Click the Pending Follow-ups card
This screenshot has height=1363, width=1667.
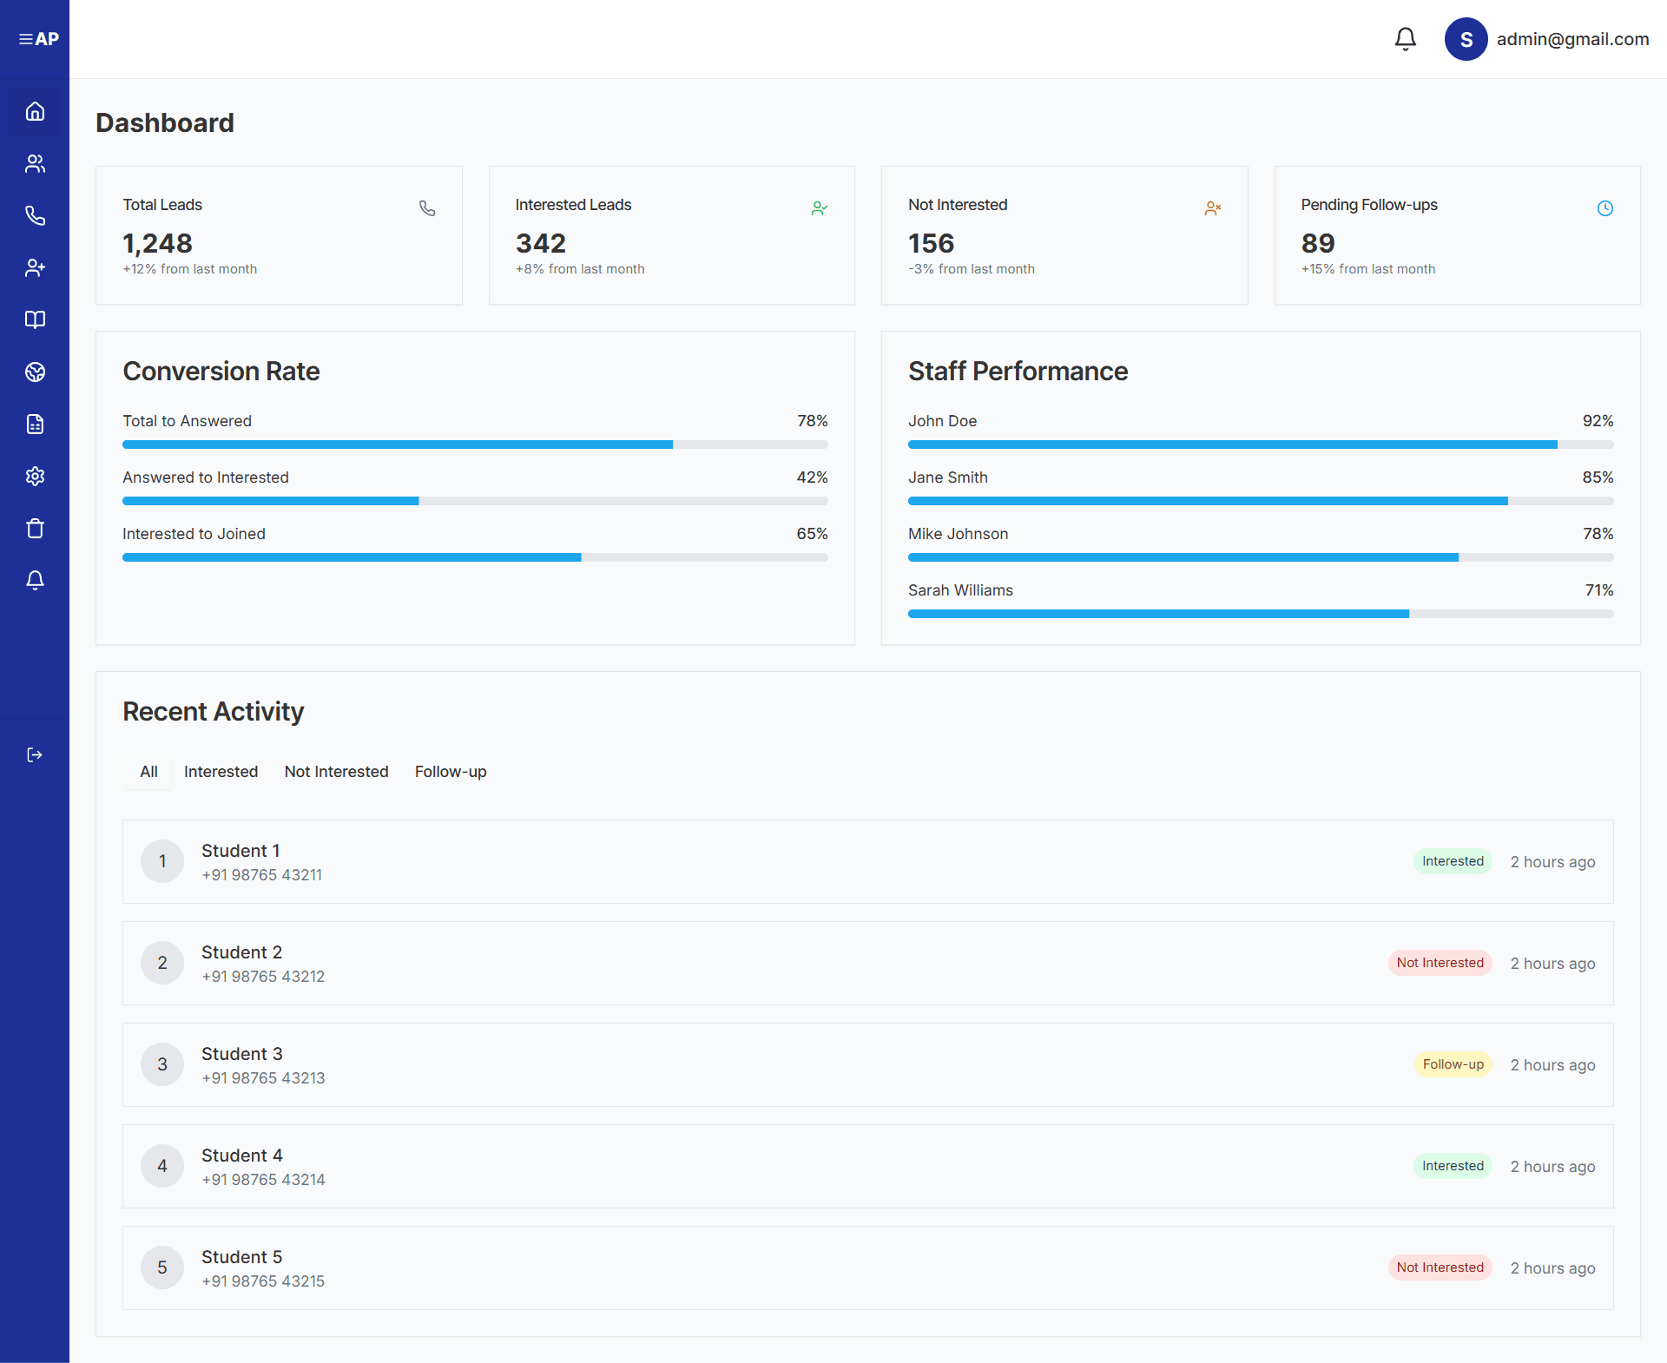click(1456, 235)
